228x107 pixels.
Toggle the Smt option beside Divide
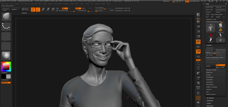point(220,65)
